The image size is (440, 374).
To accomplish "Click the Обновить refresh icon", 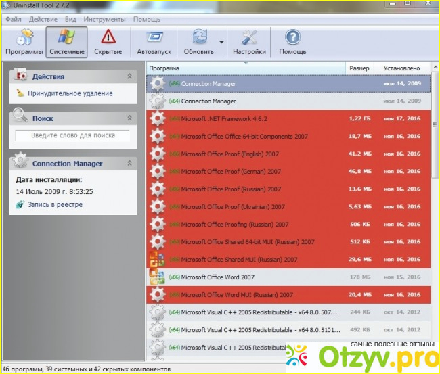I will click(199, 37).
